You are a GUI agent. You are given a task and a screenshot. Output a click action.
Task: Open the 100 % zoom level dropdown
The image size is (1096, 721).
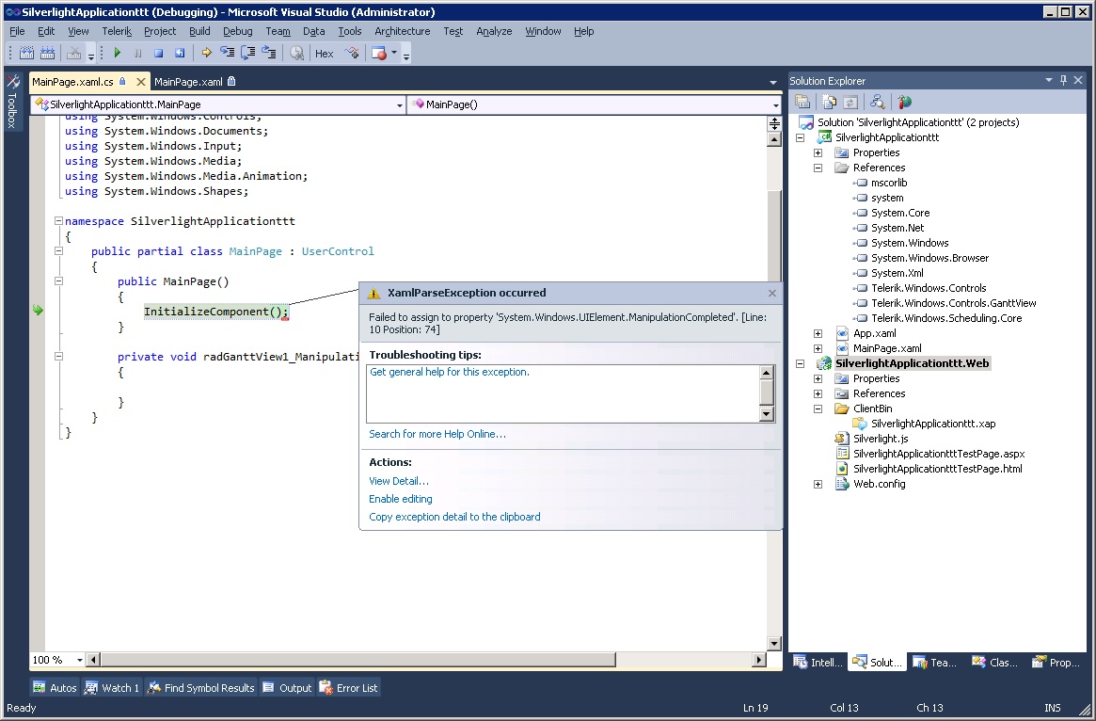(x=79, y=660)
